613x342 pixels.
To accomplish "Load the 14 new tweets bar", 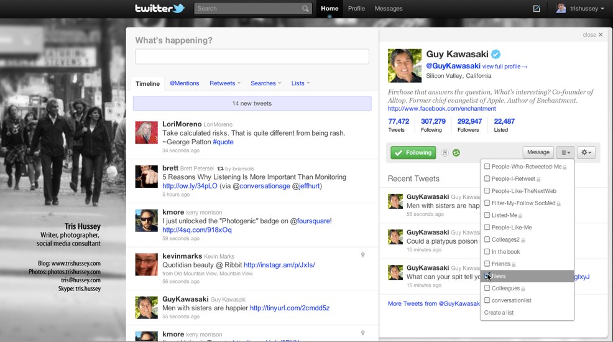I will coord(252,104).
